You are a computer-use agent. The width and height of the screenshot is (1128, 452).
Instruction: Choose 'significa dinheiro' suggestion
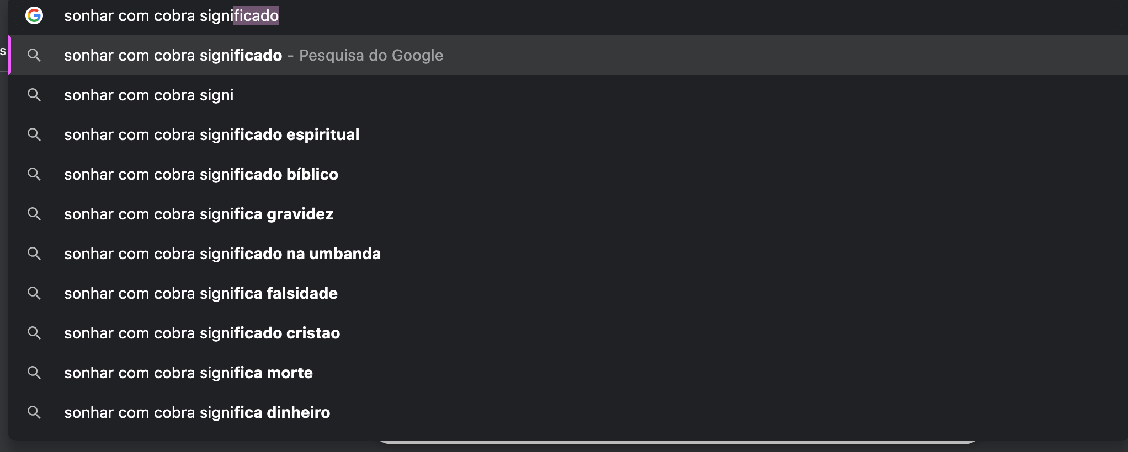point(568,412)
